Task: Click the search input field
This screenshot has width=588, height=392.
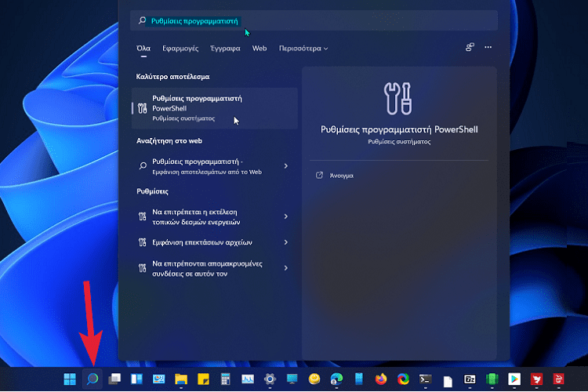Action: [x=314, y=20]
